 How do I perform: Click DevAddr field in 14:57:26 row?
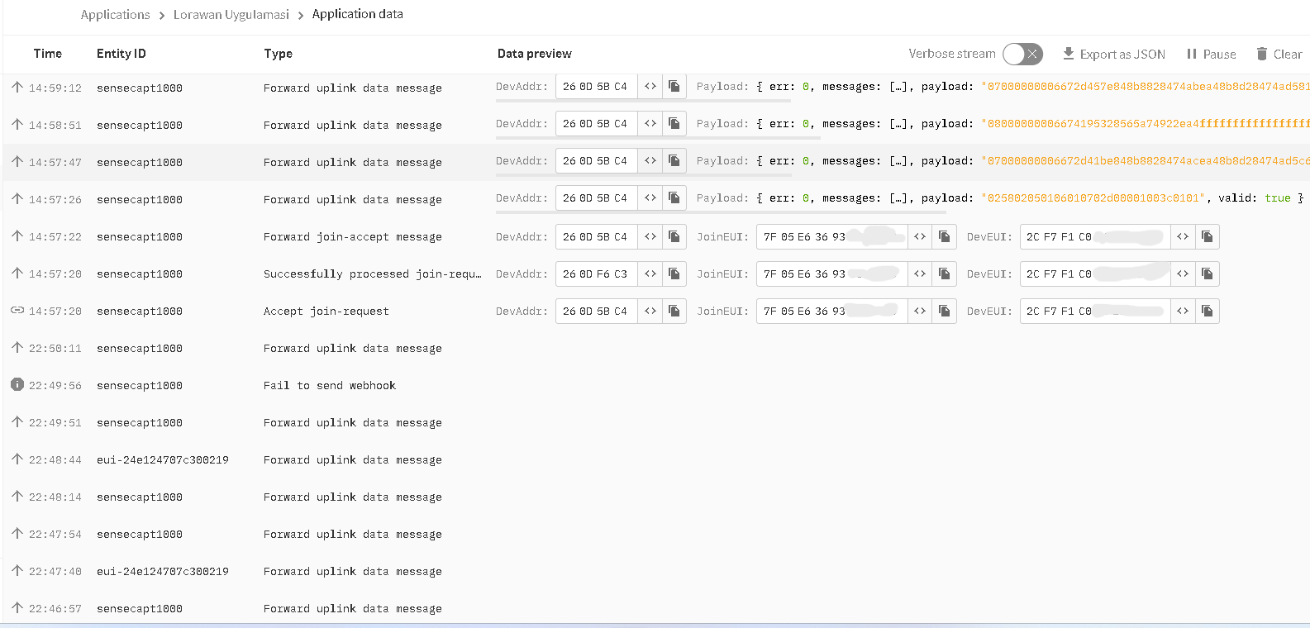pos(595,198)
